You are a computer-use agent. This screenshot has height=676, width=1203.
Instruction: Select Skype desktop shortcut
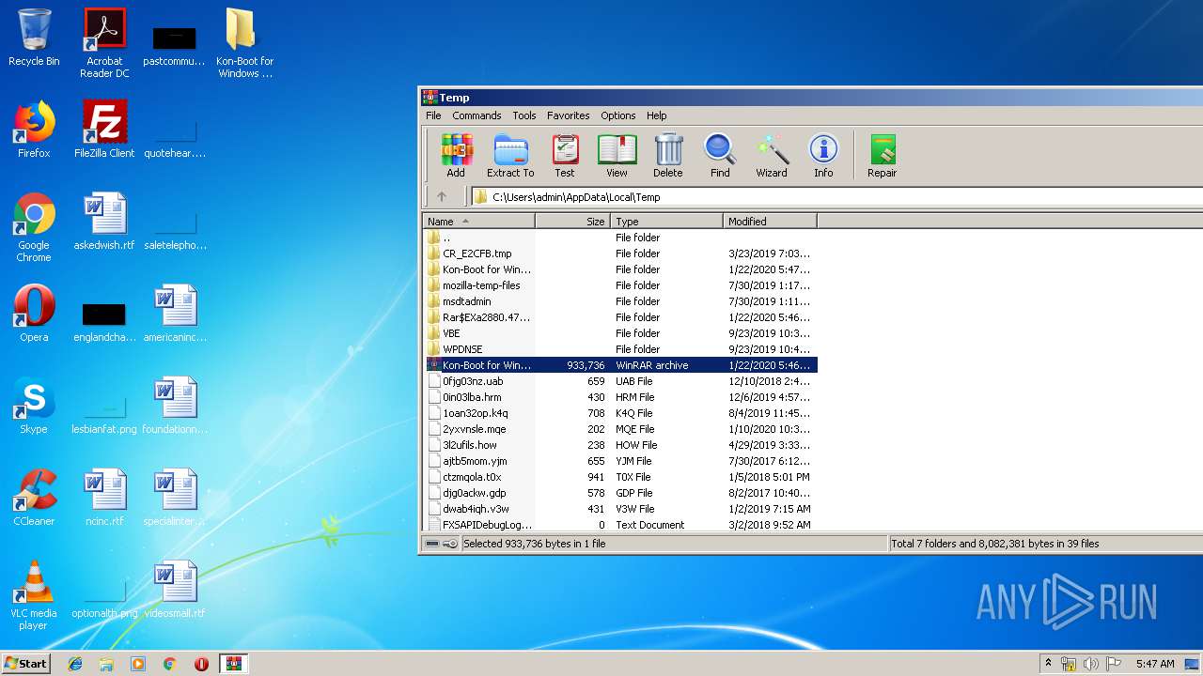click(x=34, y=406)
